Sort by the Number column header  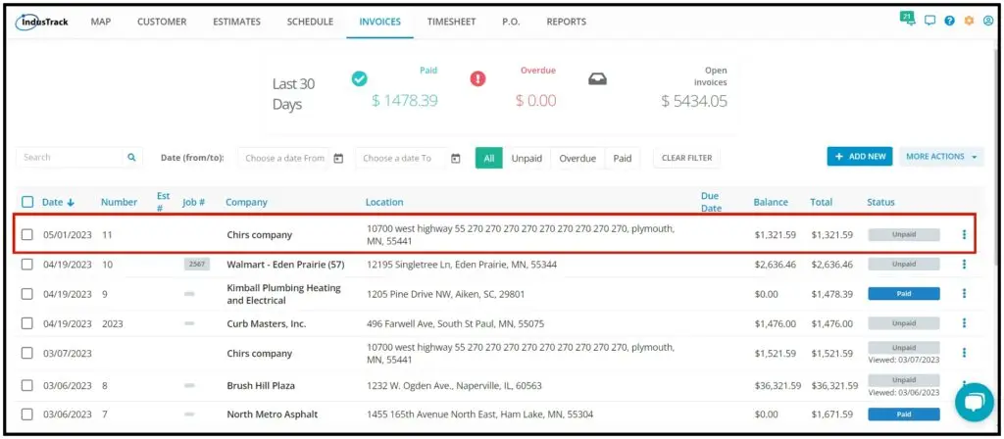[119, 202]
